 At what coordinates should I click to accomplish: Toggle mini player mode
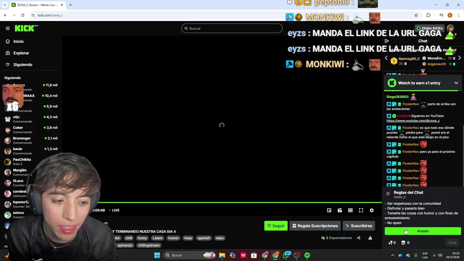point(329,210)
